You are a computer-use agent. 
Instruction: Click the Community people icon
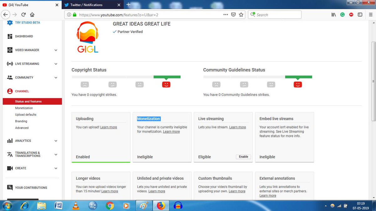(10, 78)
